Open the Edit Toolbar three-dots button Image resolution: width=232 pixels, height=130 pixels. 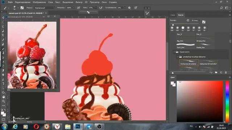(3, 105)
